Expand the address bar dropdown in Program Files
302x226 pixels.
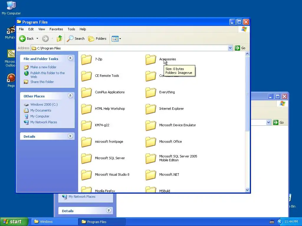click(230, 48)
